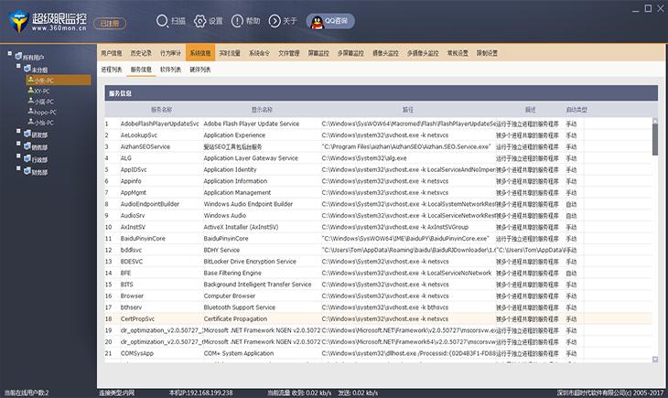Collapse the 未分组 group node
Screen dimensions: 668x398
[x=17, y=68]
